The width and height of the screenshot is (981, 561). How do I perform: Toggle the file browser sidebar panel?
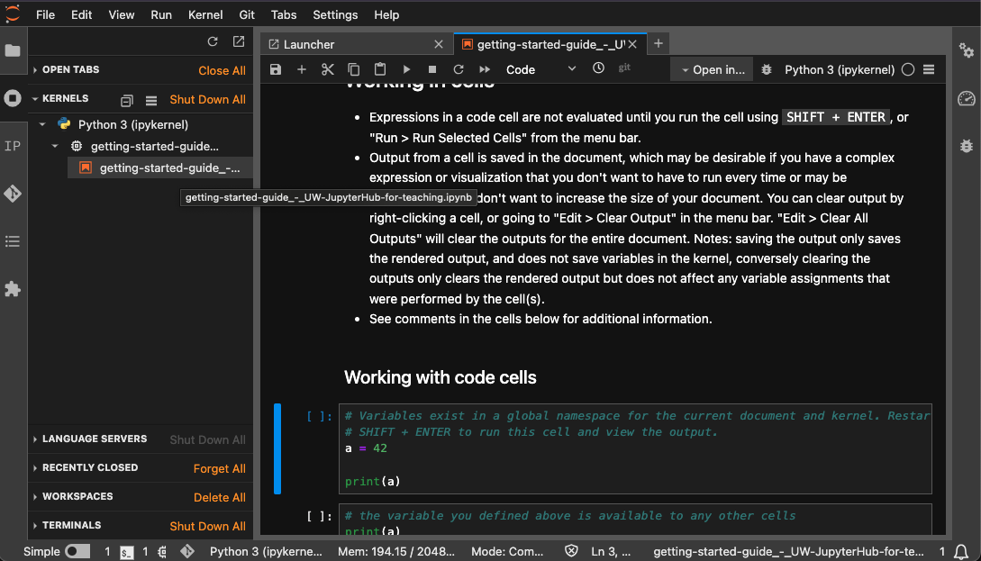[x=13, y=50]
